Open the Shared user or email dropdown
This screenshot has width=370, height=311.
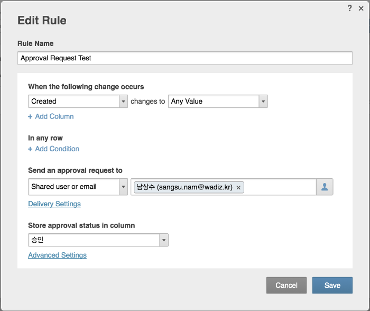tap(73, 187)
